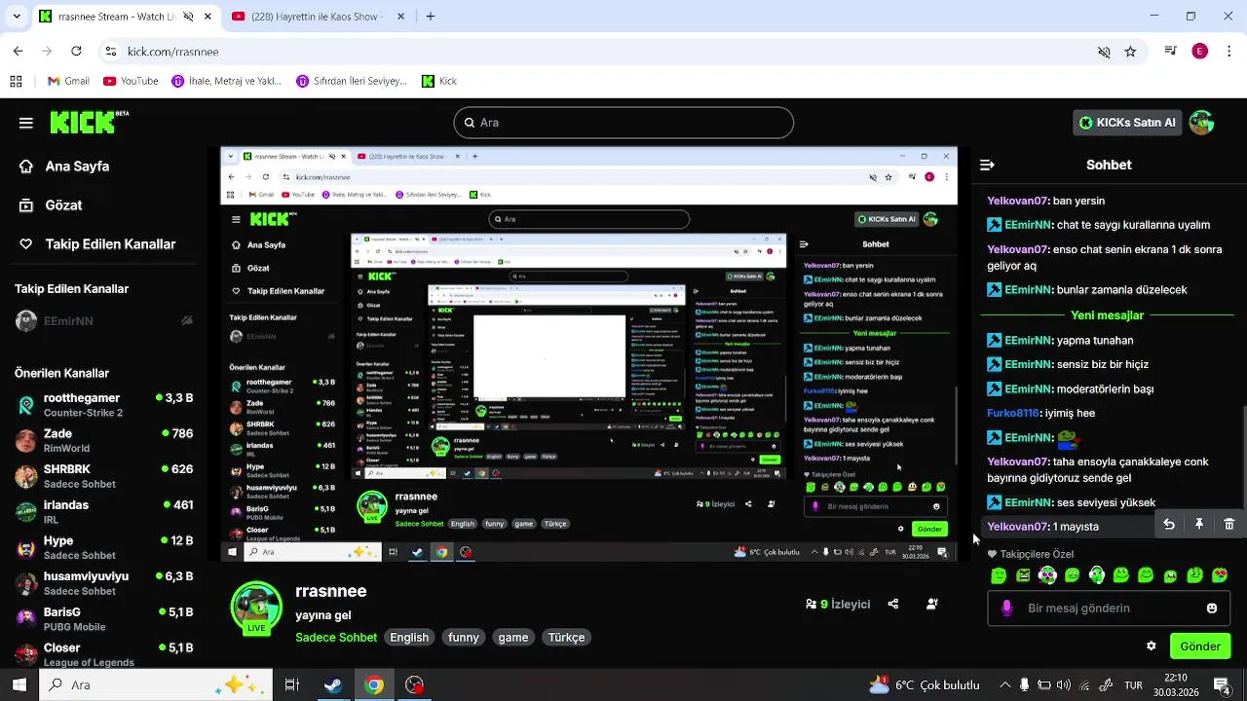Screen dimensions: 1247x701
Task: Toggle site sound muted icon in address bar
Action: coord(1104,52)
